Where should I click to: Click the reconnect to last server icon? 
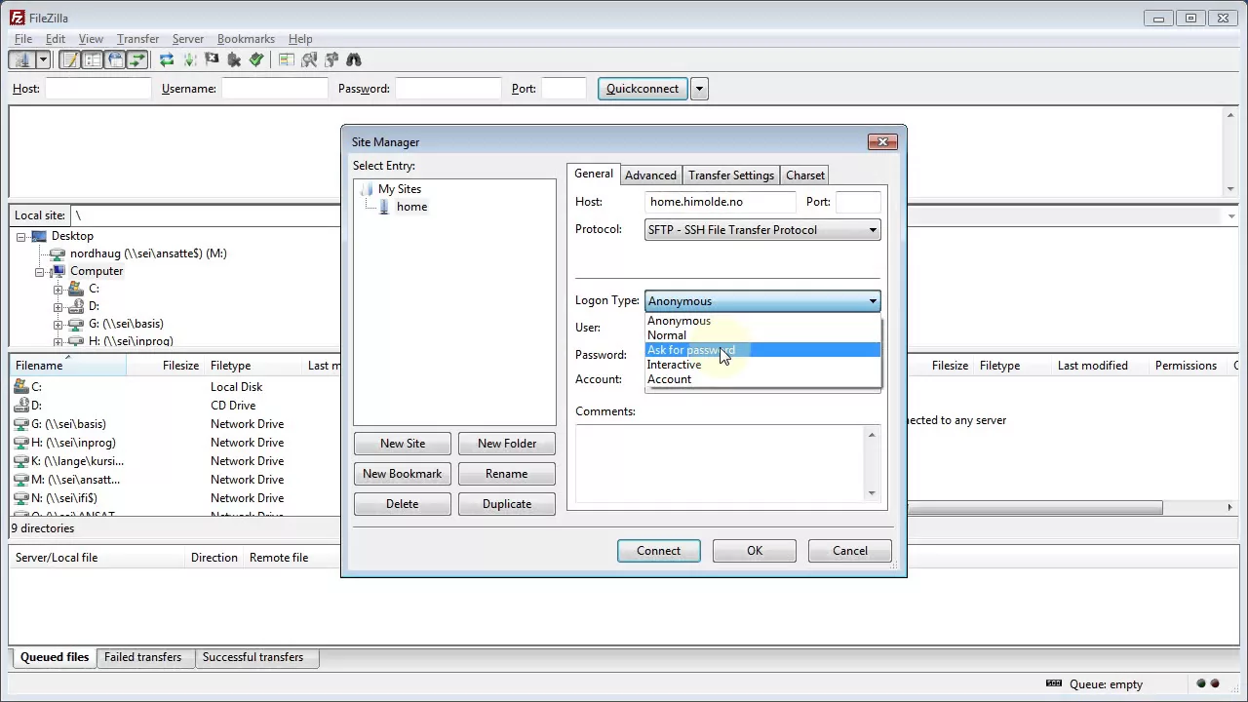256,59
